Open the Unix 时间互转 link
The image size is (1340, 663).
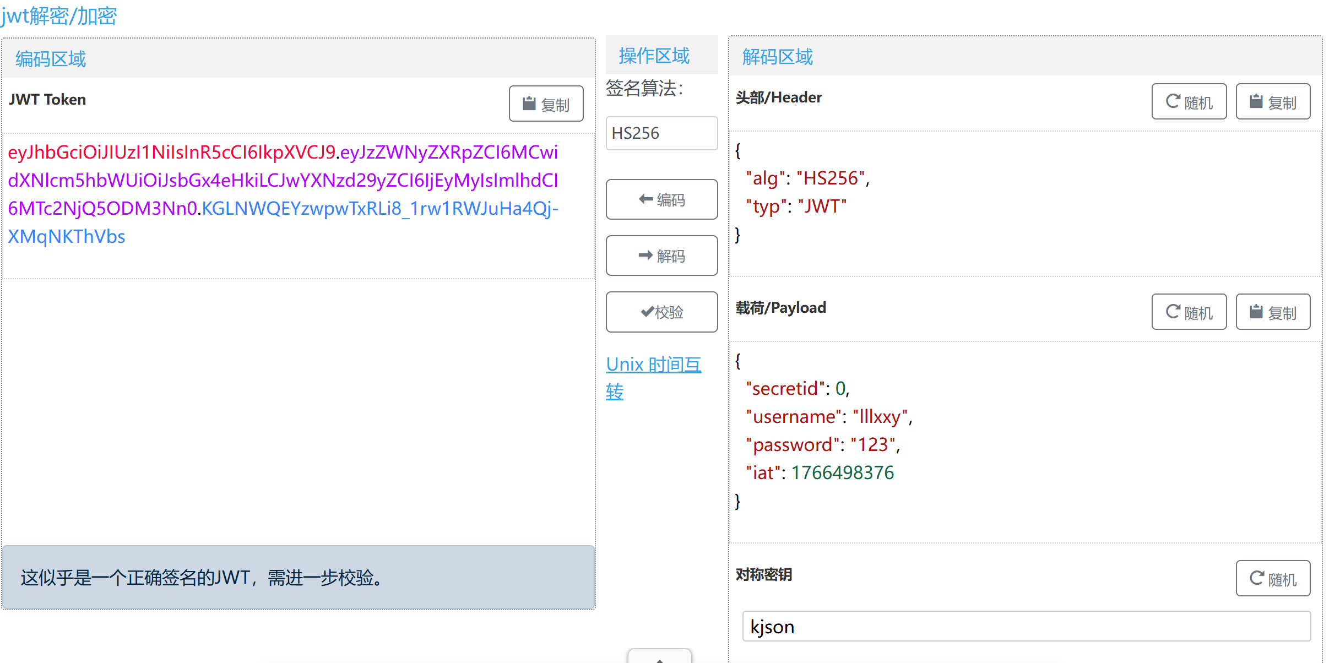click(x=653, y=365)
